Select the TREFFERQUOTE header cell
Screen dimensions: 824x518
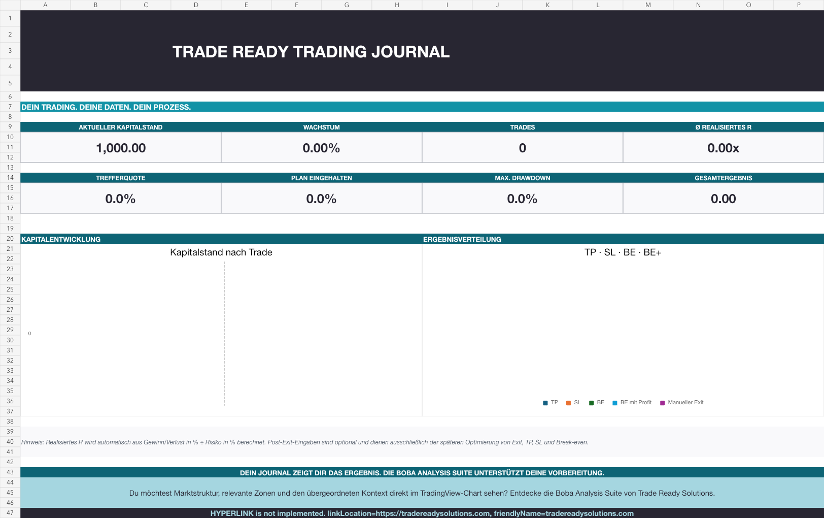pos(121,178)
